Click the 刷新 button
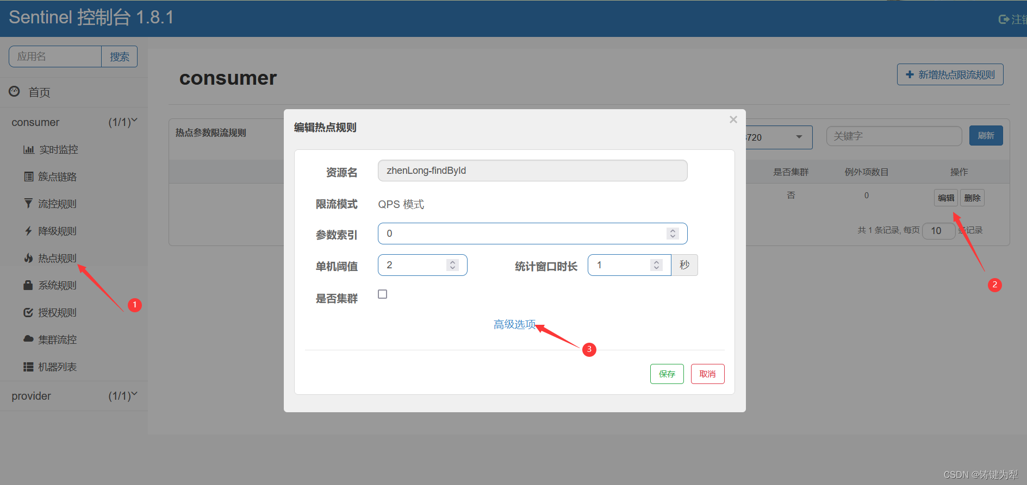The image size is (1027, 485). pyautogui.click(x=986, y=136)
